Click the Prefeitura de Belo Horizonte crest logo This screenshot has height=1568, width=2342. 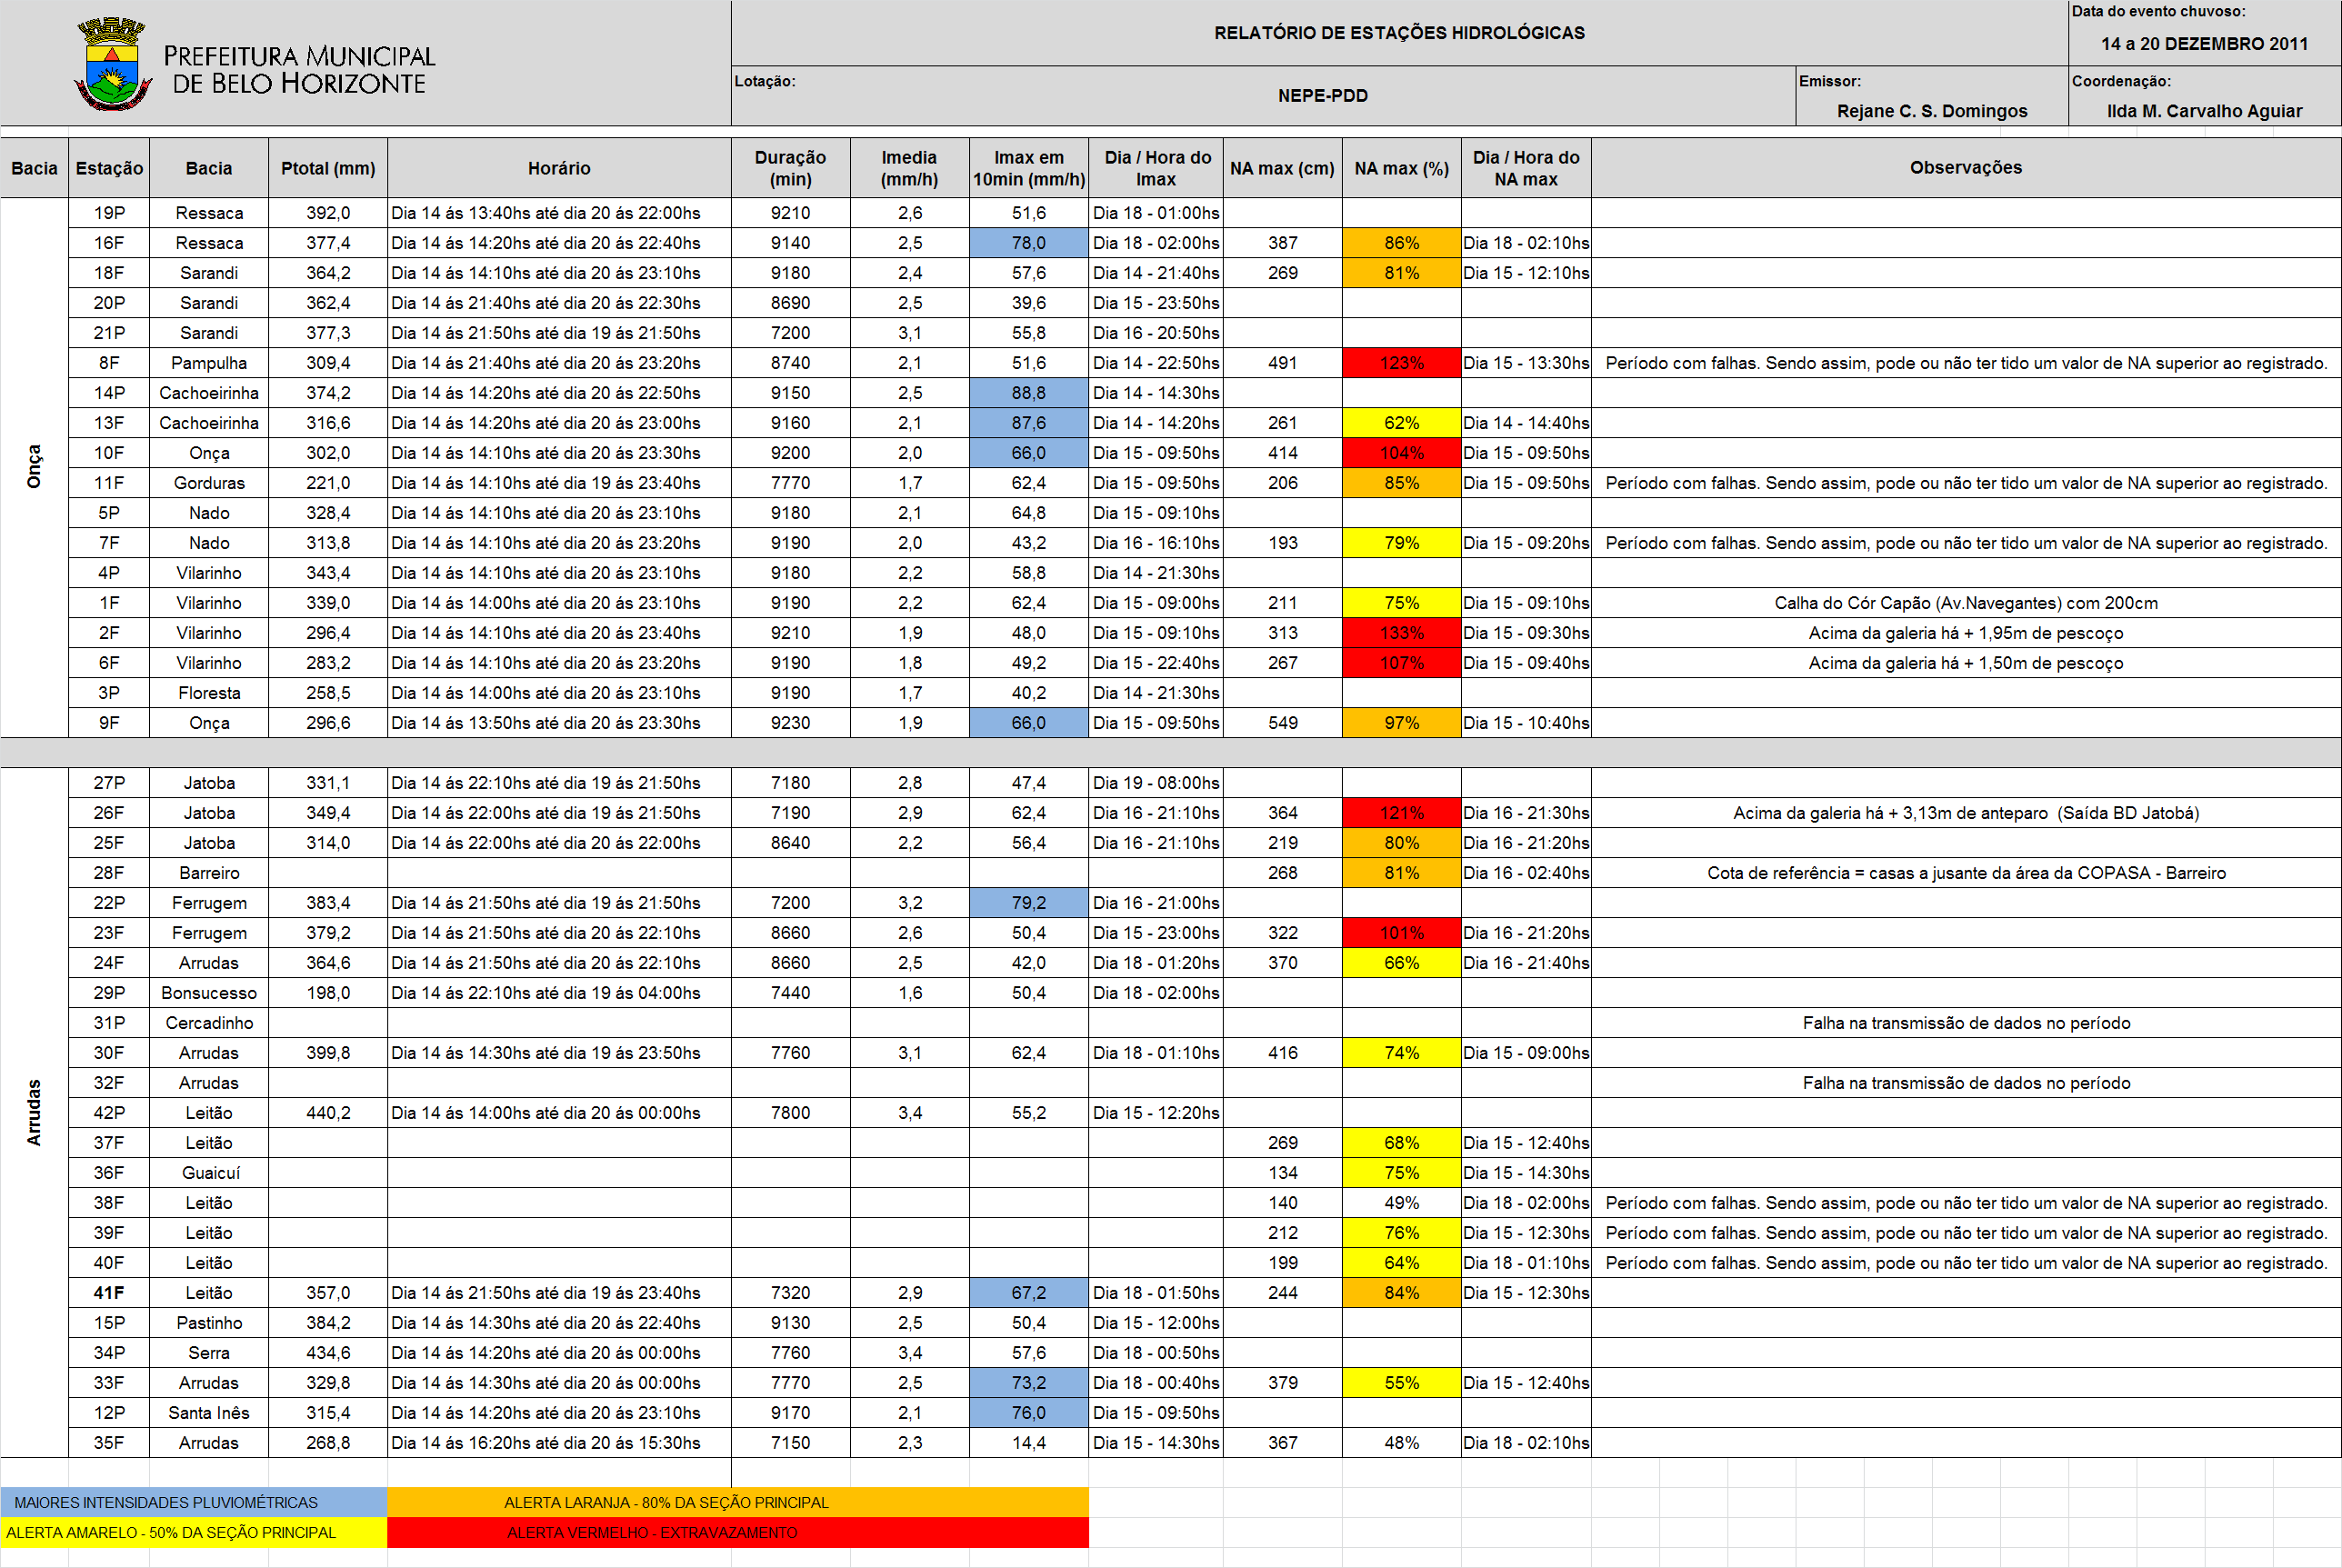point(113,63)
